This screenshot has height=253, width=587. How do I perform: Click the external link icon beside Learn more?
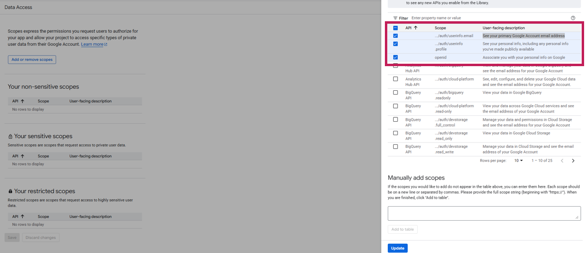point(106,44)
